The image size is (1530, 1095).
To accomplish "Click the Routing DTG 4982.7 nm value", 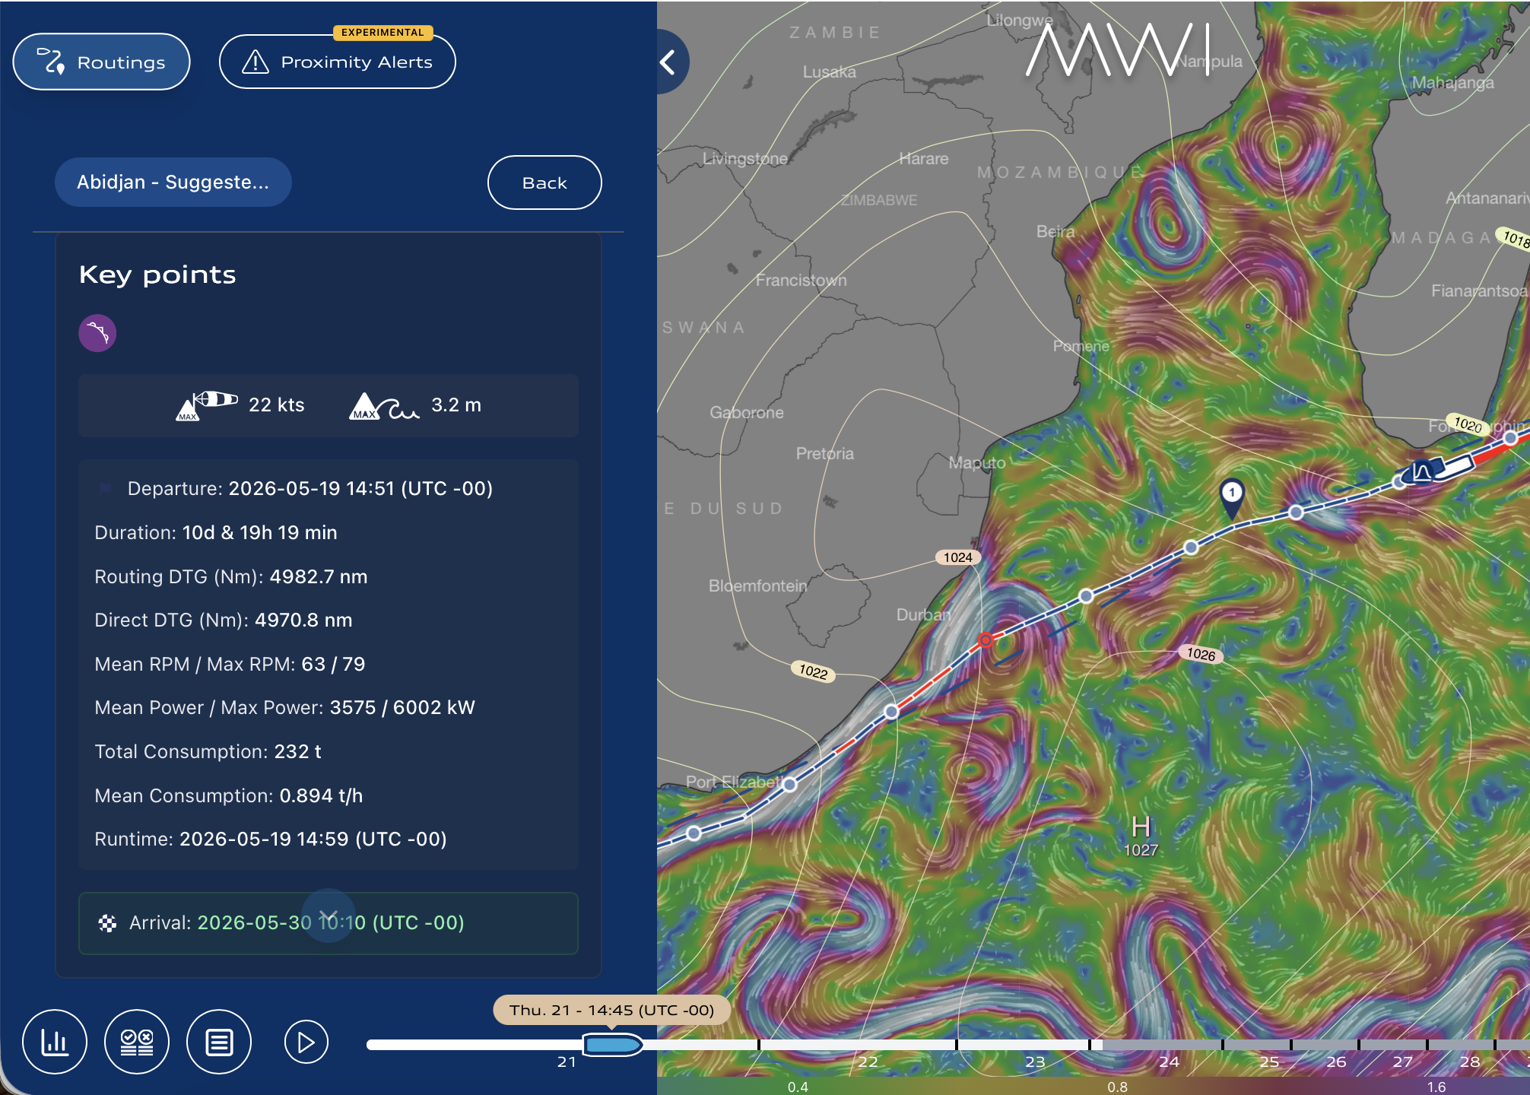I will (x=319, y=576).
